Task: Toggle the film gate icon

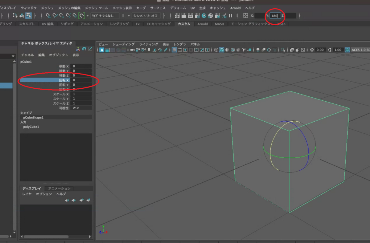Action: (x=180, y=50)
